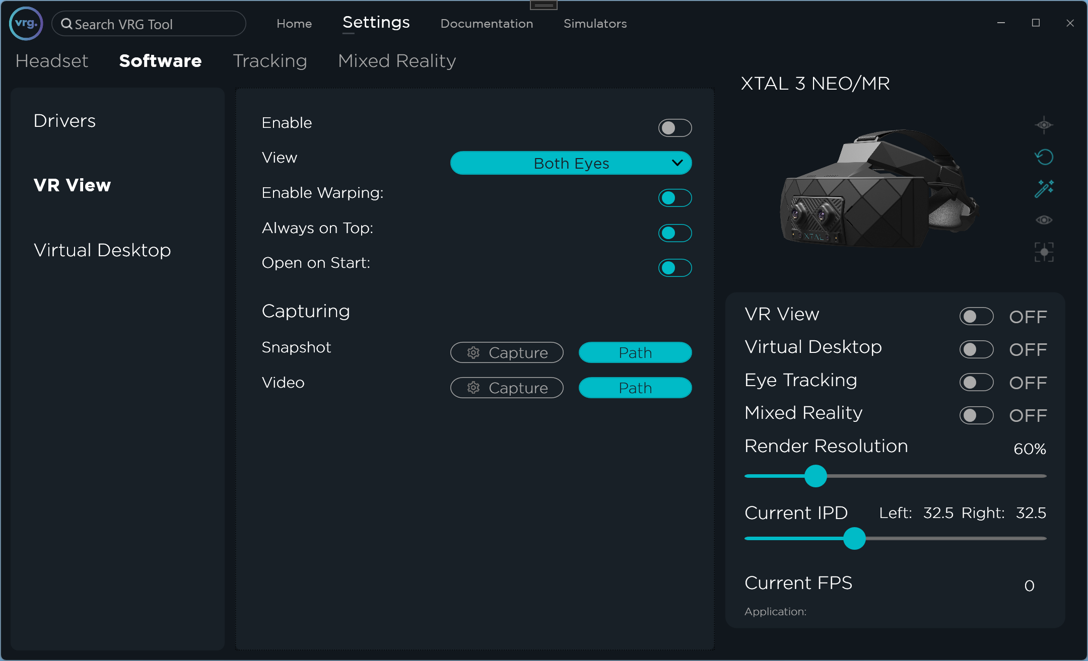The height and width of the screenshot is (661, 1088).
Task: Click in the Search VRG Tool field
Action: [149, 24]
